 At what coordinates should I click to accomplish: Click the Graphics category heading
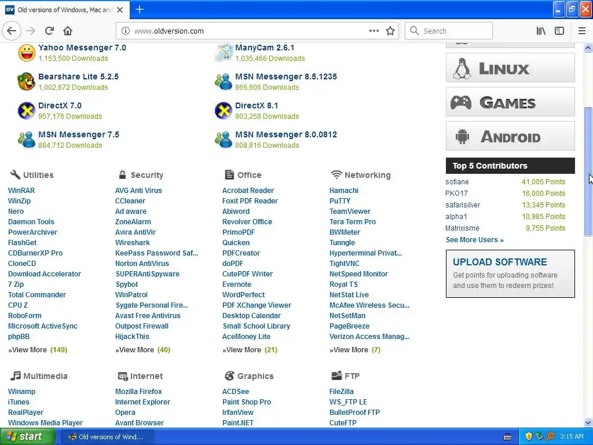click(255, 375)
